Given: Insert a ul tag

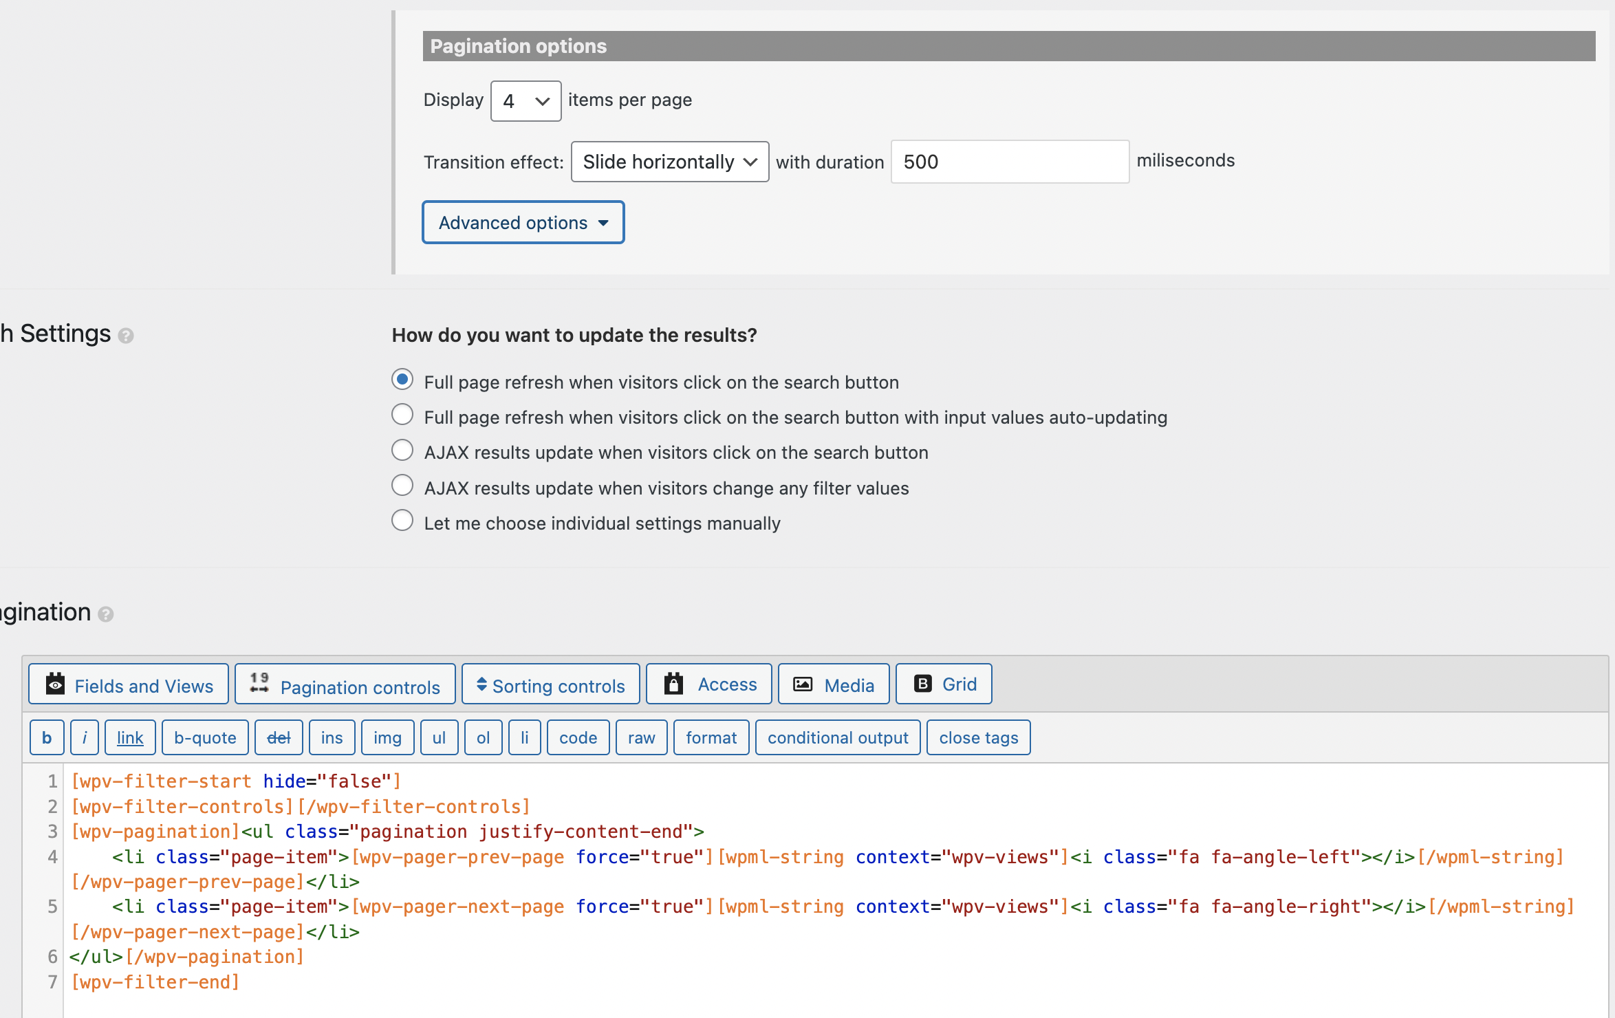Looking at the screenshot, I should click(440, 737).
